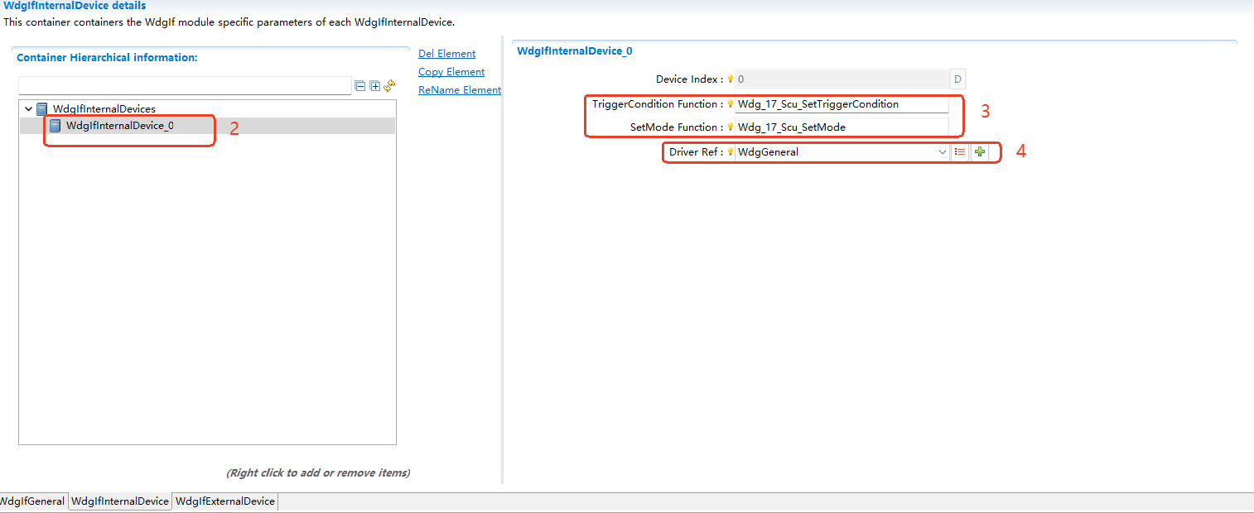Click the WdgIfInternalDevices root node icon

click(41, 108)
